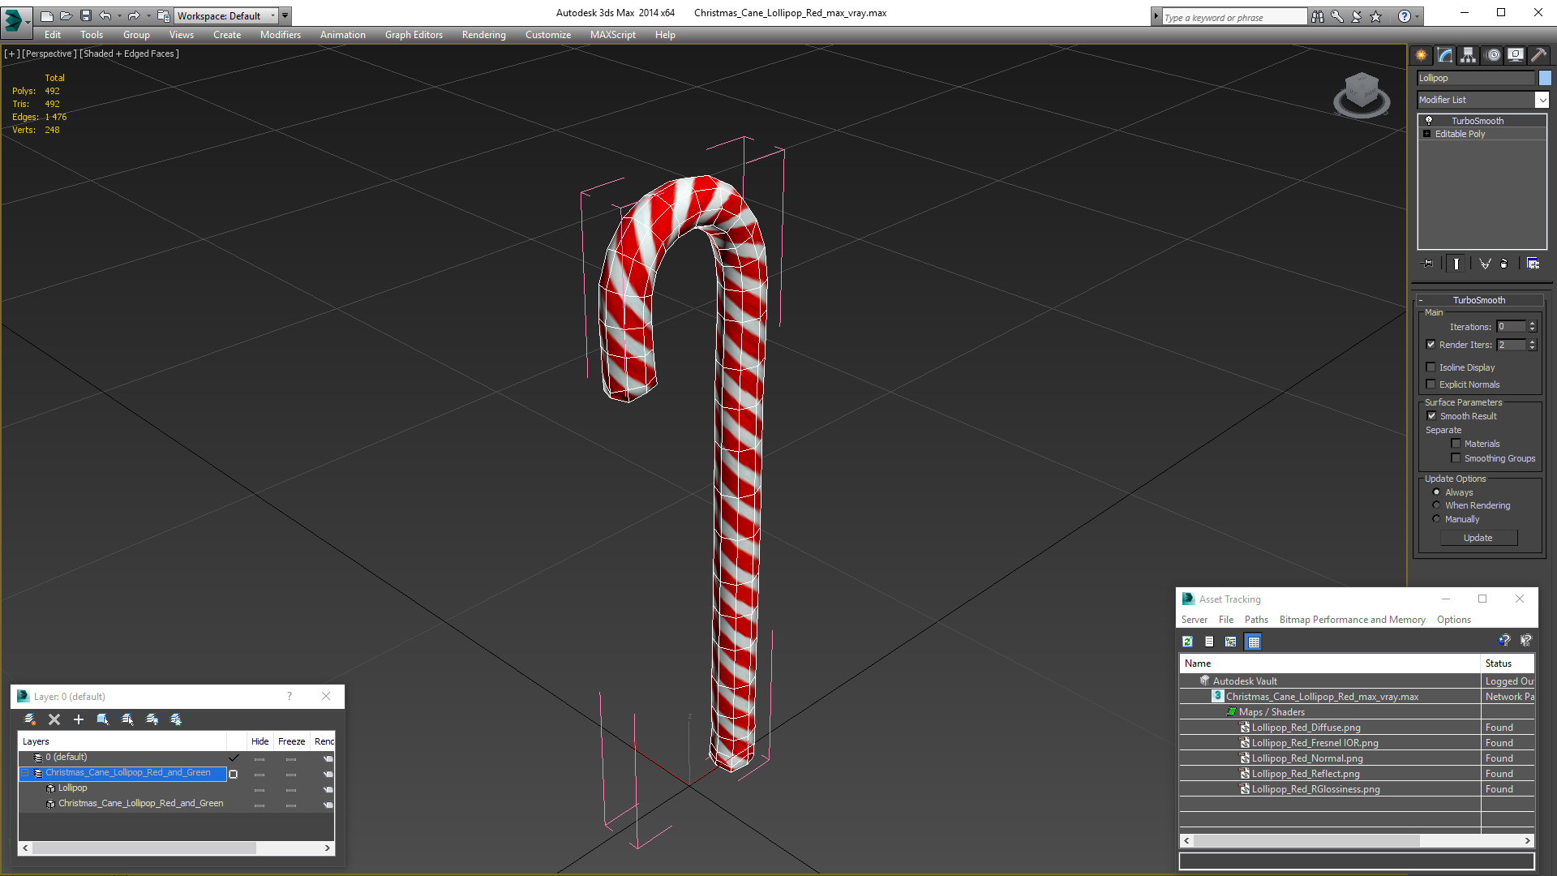
Task: Enable Explicit Normals checkbox
Action: tap(1431, 384)
